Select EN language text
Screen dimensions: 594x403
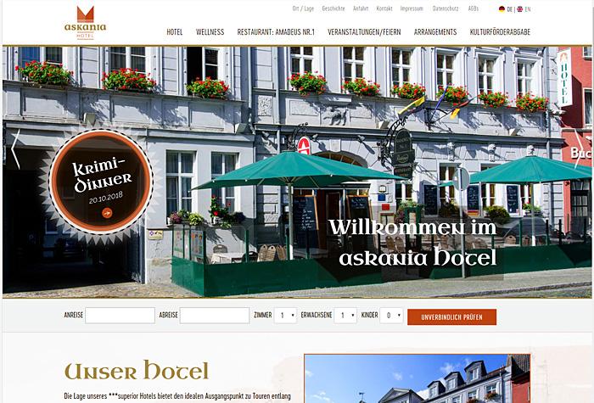tap(528, 9)
